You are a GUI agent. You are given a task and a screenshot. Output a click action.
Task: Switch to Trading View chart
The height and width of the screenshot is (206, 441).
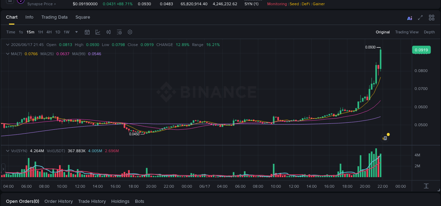pyautogui.click(x=407, y=32)
